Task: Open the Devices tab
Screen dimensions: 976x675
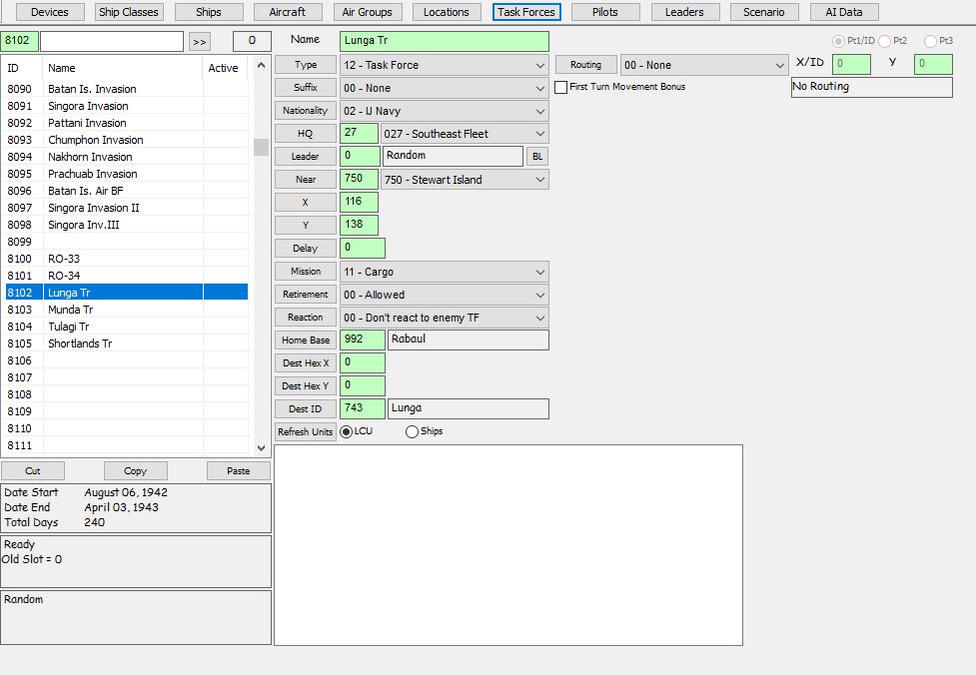Action: coord(49,12)
